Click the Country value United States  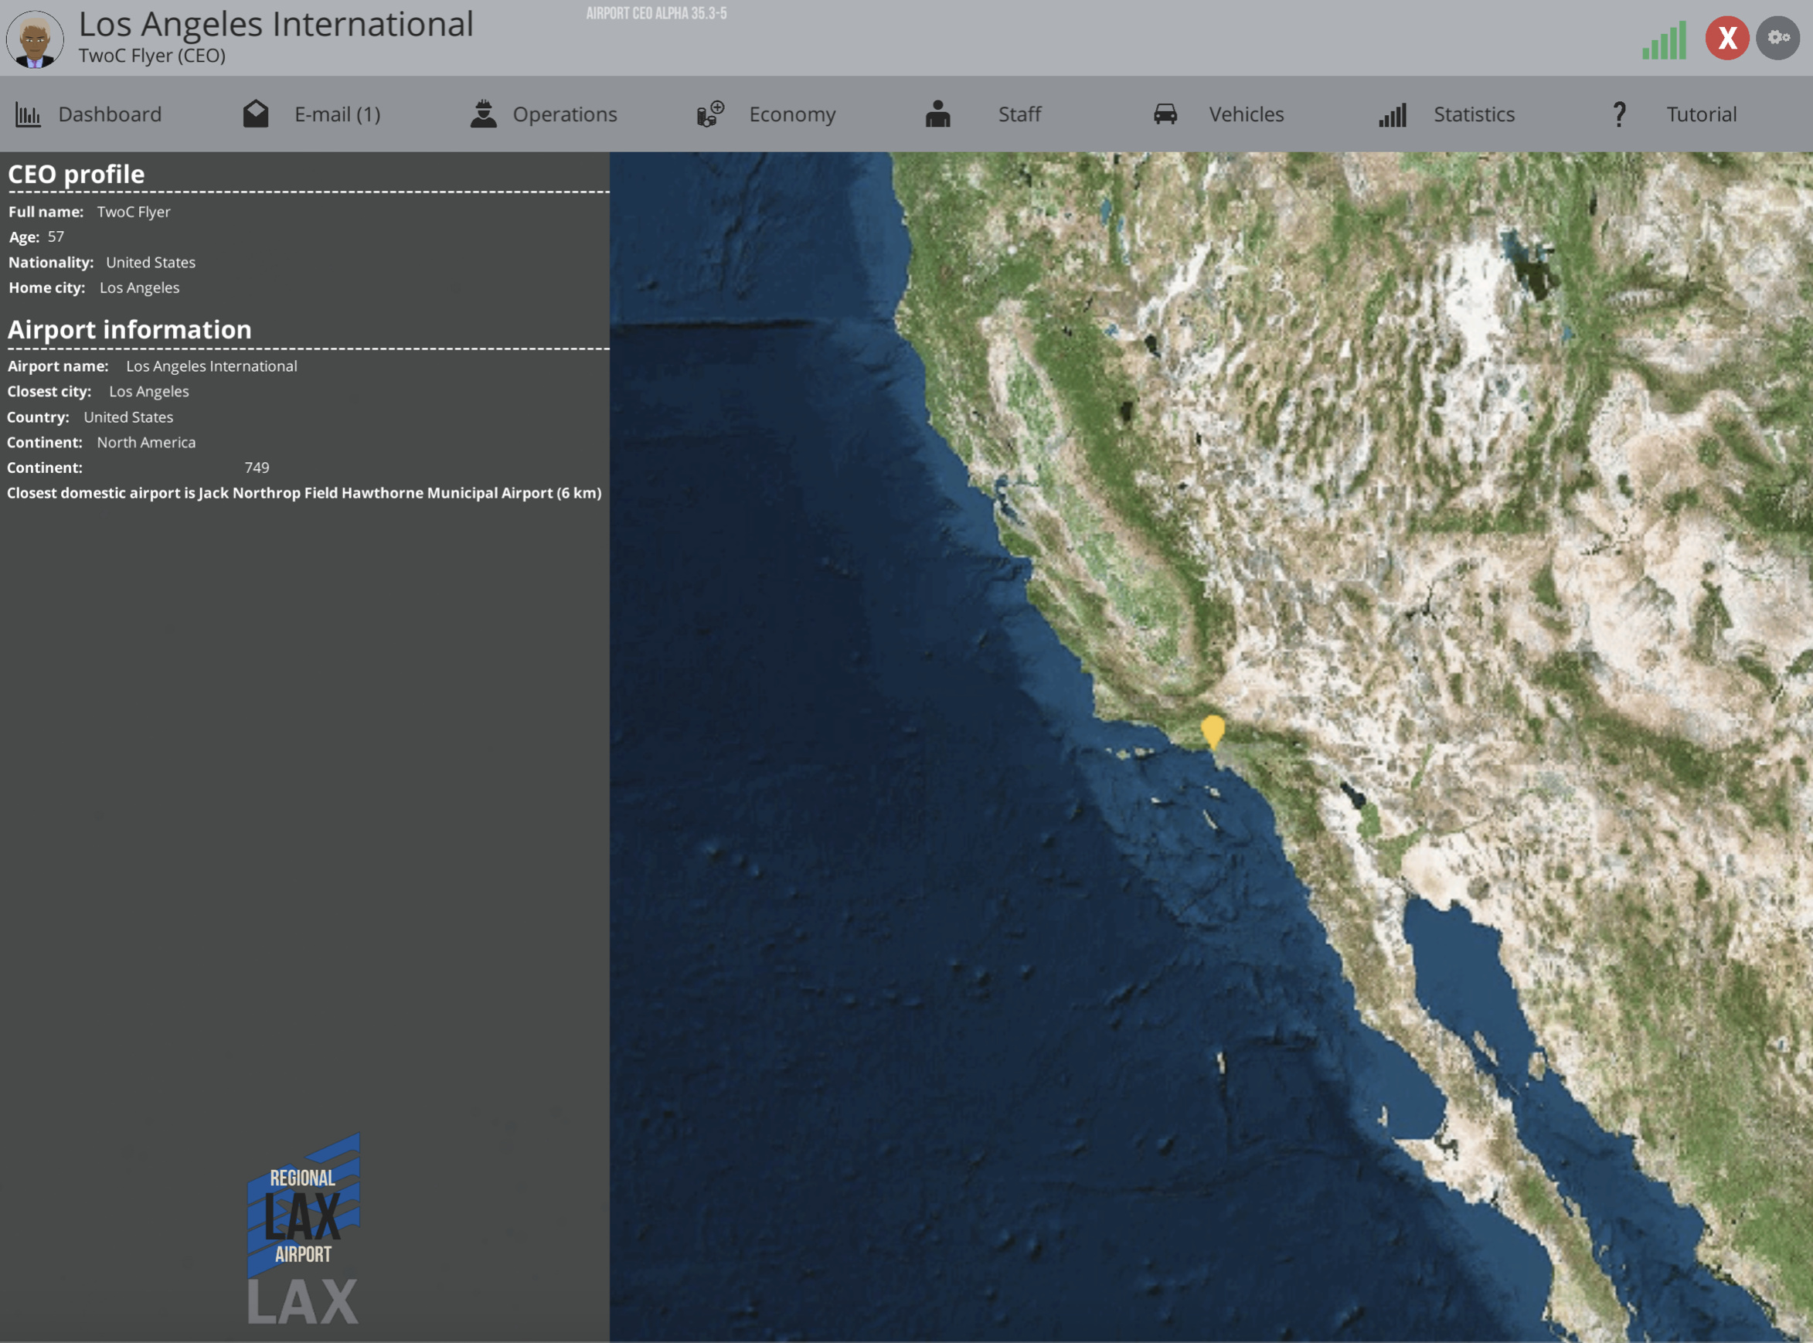click(x=128, y=417)
